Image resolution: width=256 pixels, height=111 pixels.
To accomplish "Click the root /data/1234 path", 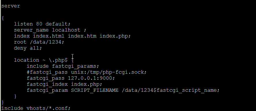I will point(45,42).
